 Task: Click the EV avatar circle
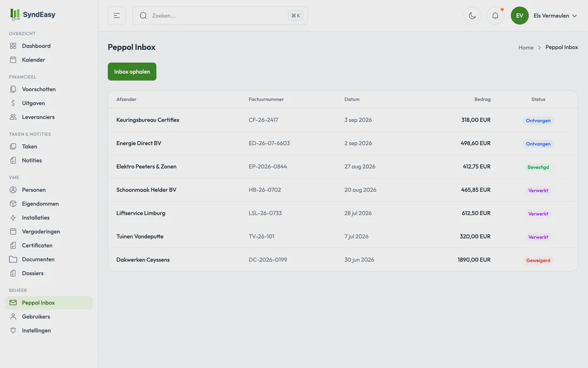pyautogui.click(x=520, y=16)
